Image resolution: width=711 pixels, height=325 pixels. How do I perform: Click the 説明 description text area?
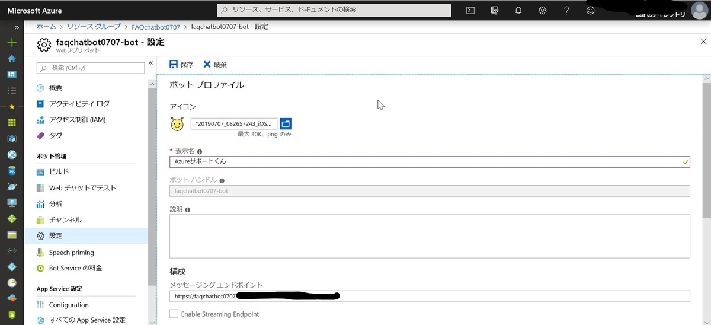click(430, 236)
